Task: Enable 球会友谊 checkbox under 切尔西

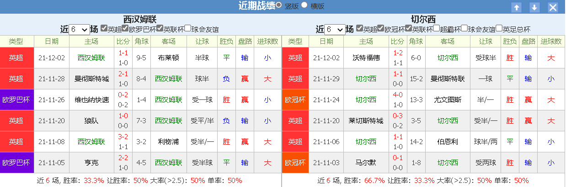Action: (464, 28)
